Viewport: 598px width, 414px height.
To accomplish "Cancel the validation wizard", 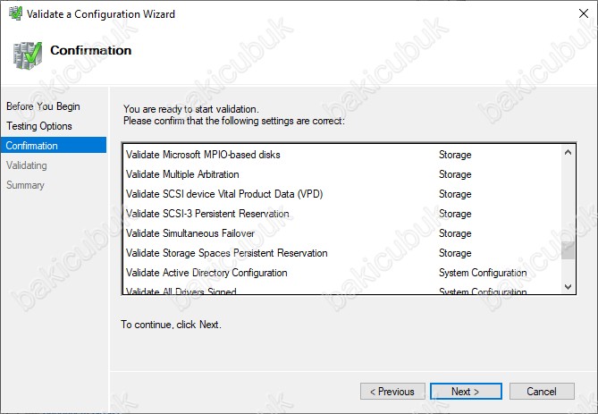I will tap(542, 392).
